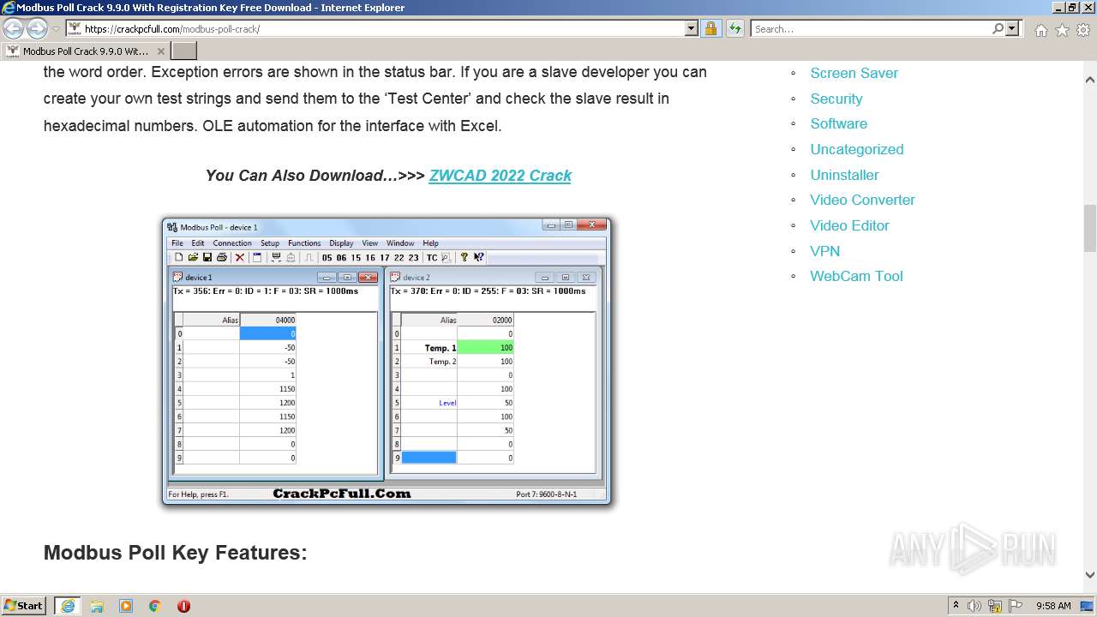The height and width of the screenshot is (617, 1097).
Task: Open the Security category link
Action: (836, 99)
